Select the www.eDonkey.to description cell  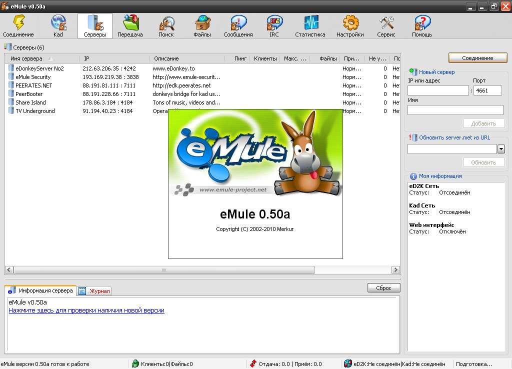coord(173,68)
